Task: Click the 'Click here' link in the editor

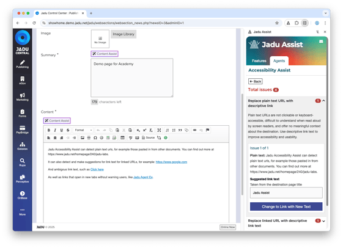Action: pos(97,170)
